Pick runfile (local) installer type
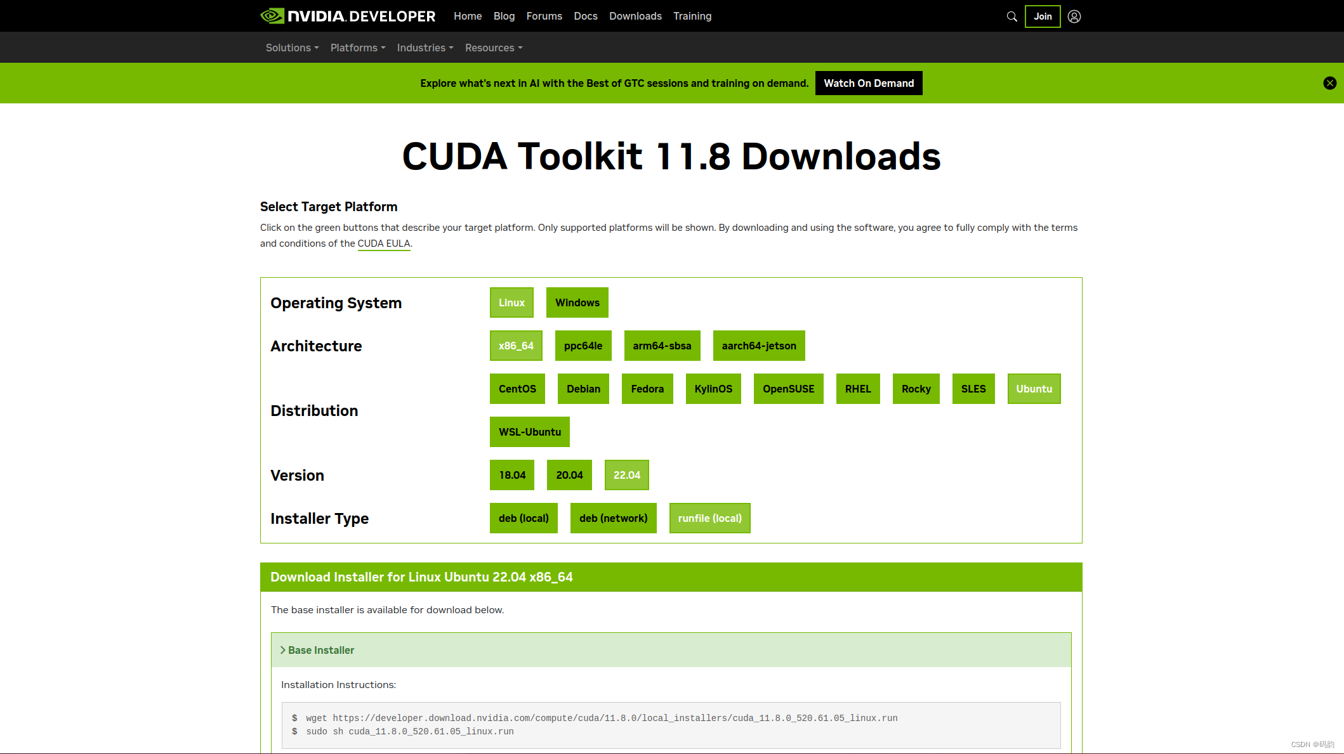The width and height of the screenshot is (1344, 754). [x=710, y=518]
